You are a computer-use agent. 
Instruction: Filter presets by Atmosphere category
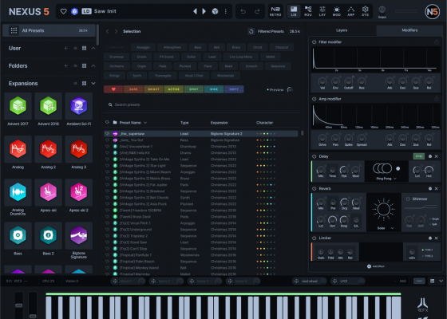[172, 47]
